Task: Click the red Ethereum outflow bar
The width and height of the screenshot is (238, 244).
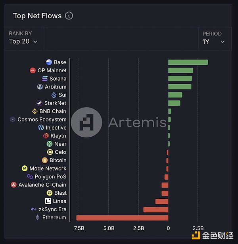Action: pyautogui.click(x=122, y=218)
